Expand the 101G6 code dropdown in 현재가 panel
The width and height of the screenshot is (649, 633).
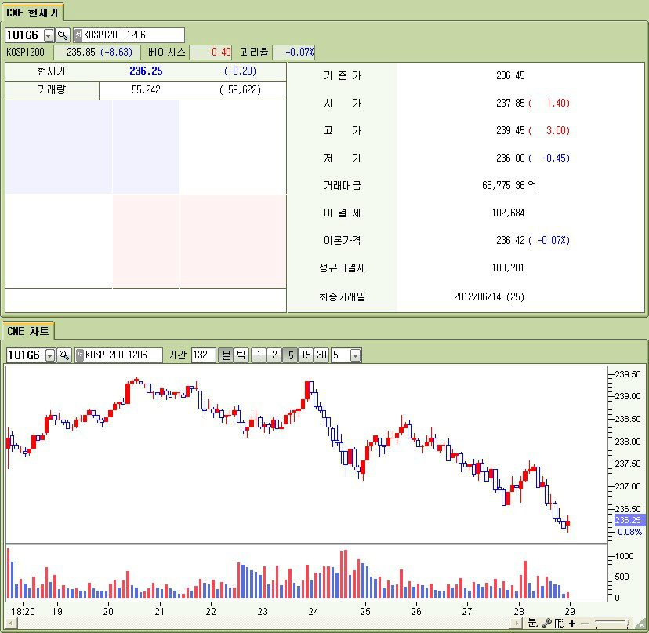pos(49,35)
